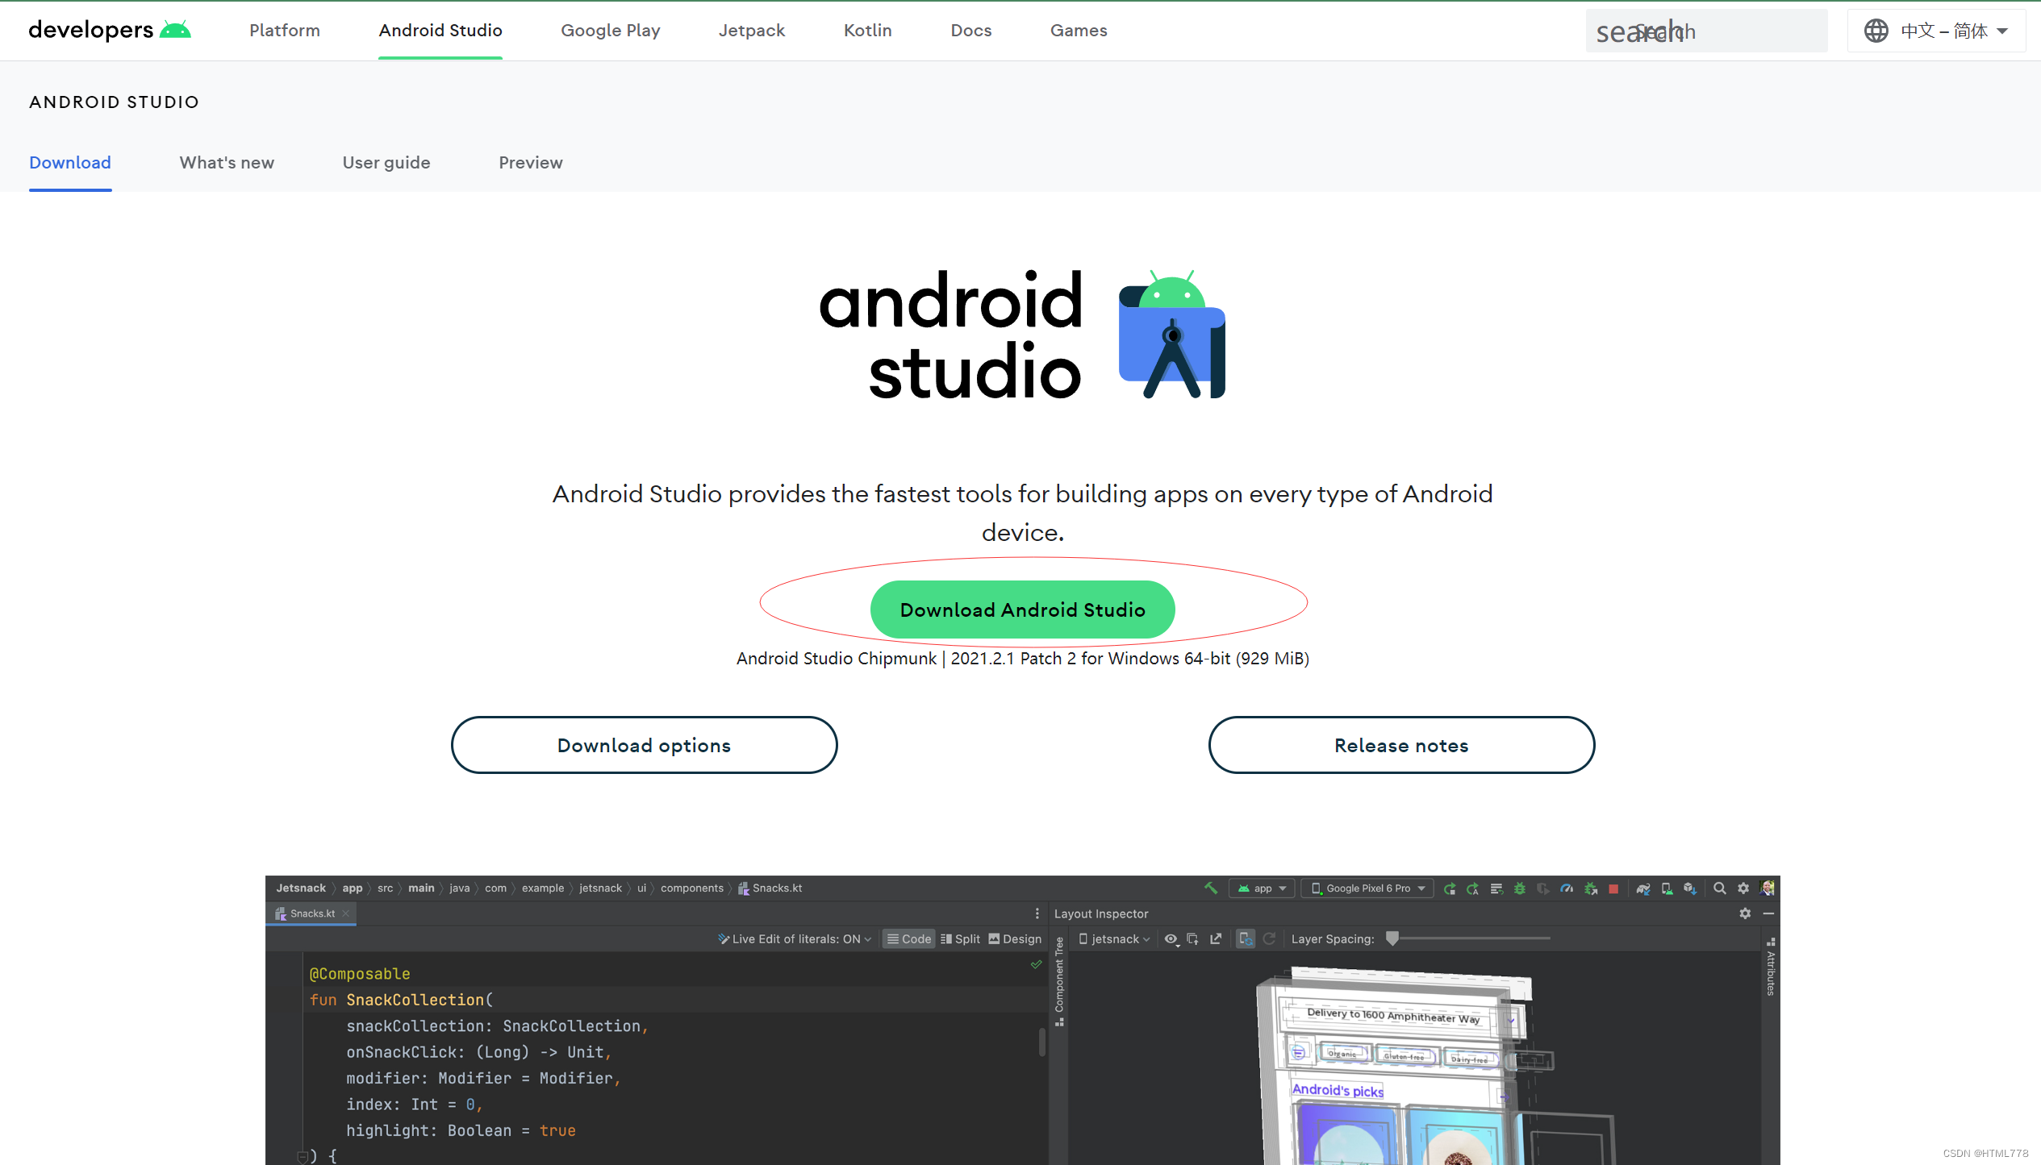The height and width of the screenshot is (1165, 2041).
Task: Toggle the view options eye icon
Action: [x=1171, y=938]
